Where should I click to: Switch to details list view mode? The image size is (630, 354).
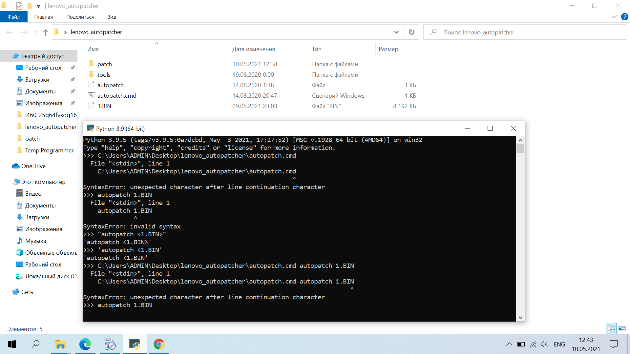click(611, 328)
